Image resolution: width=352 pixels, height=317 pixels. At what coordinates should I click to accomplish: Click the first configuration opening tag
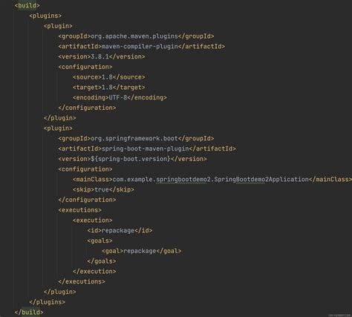(85, 67)
